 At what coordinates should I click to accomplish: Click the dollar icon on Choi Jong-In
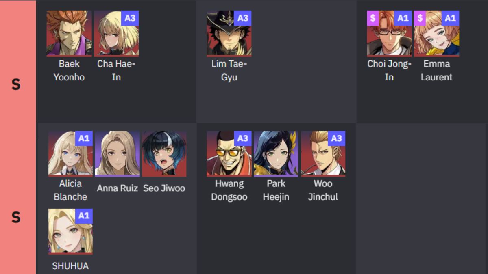click(x=373, y=18)
